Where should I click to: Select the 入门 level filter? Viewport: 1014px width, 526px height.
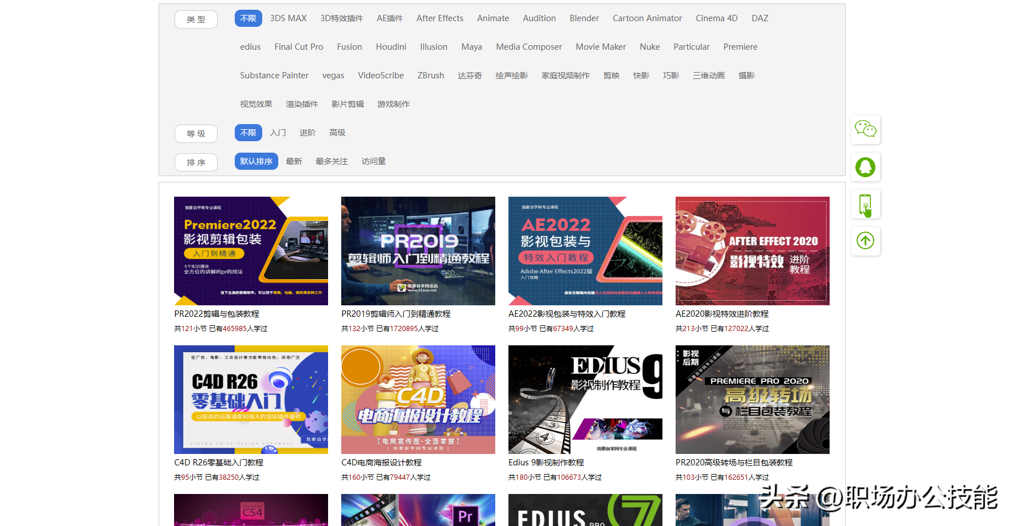[x=278, y=133]
